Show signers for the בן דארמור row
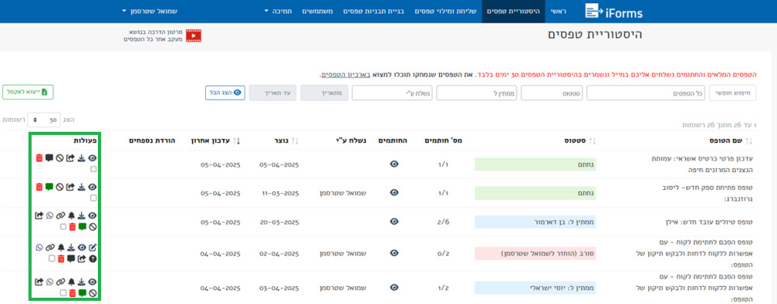The image size is (777, 304). tap(395, 222)
